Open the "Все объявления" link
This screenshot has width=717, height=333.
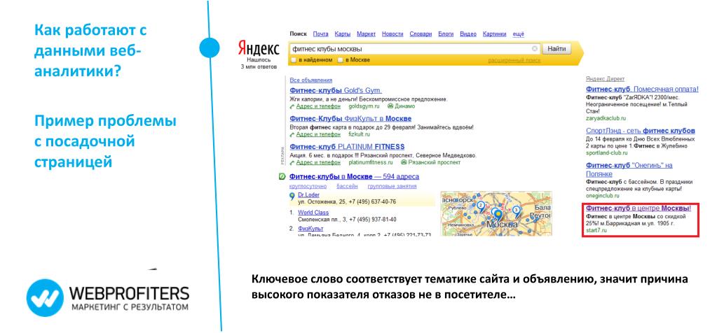coord(311,80)
